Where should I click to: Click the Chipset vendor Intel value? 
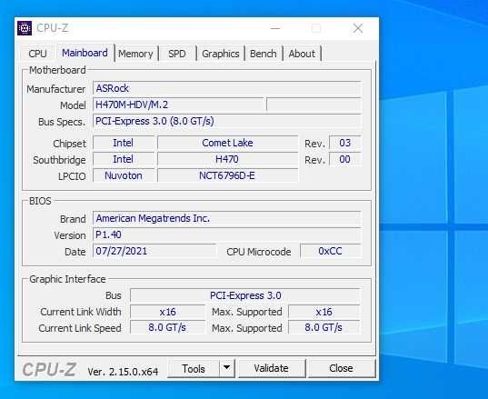[x=124, y=143]
